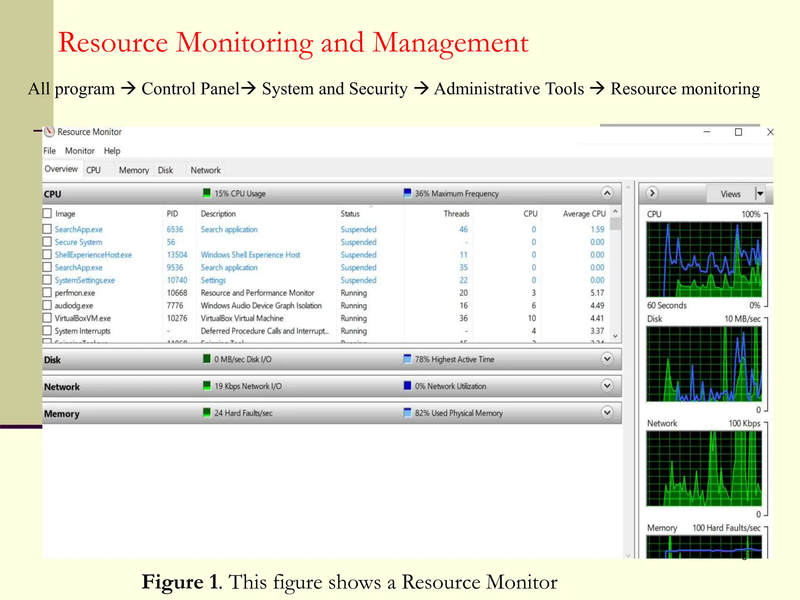
Task: Tick the audiodg.exe checkbox
Action: [x=47, y=305]
